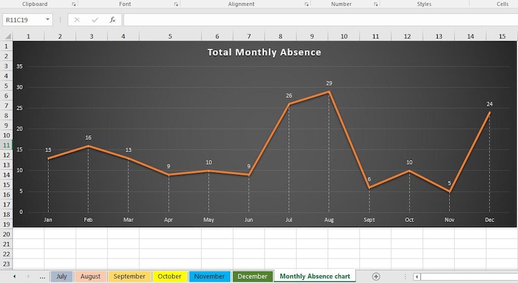Select row header 23
The image size is (518, 284).
[x=7, y=264]
